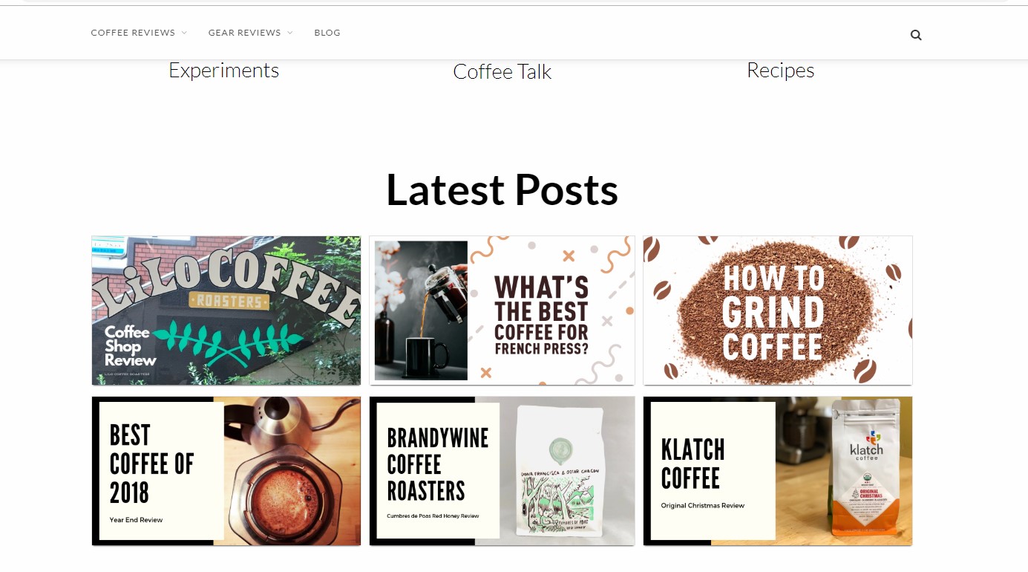Open the Experiments category
This screenshot has height=572, width=1028.
[223, 71]
